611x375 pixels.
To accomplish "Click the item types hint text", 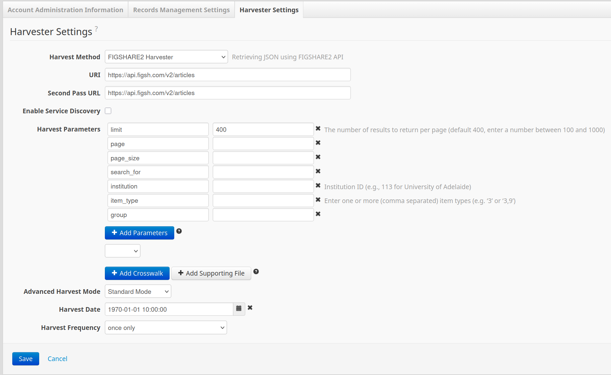I will 420,201.
